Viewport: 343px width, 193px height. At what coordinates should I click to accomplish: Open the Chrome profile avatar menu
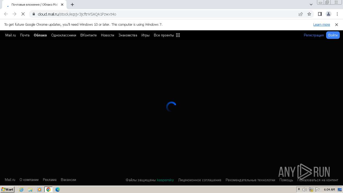[328, 14]
